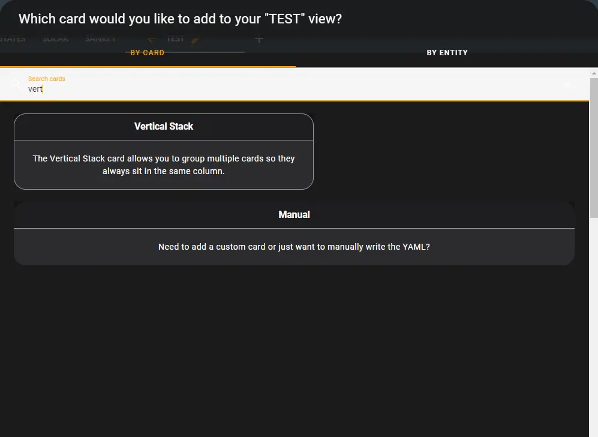Screen dimensions: 598x437
Task: Click the Manual YAML description text
Action: point(294,247)
